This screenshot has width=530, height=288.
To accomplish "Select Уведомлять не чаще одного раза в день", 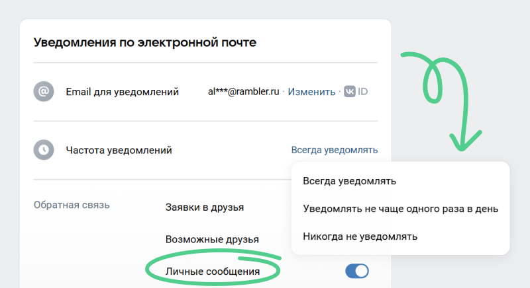I will 400,208.
